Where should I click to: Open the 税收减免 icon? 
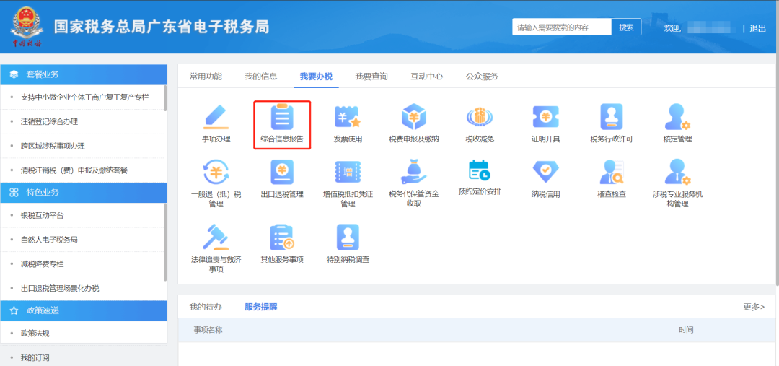[480, 118]
